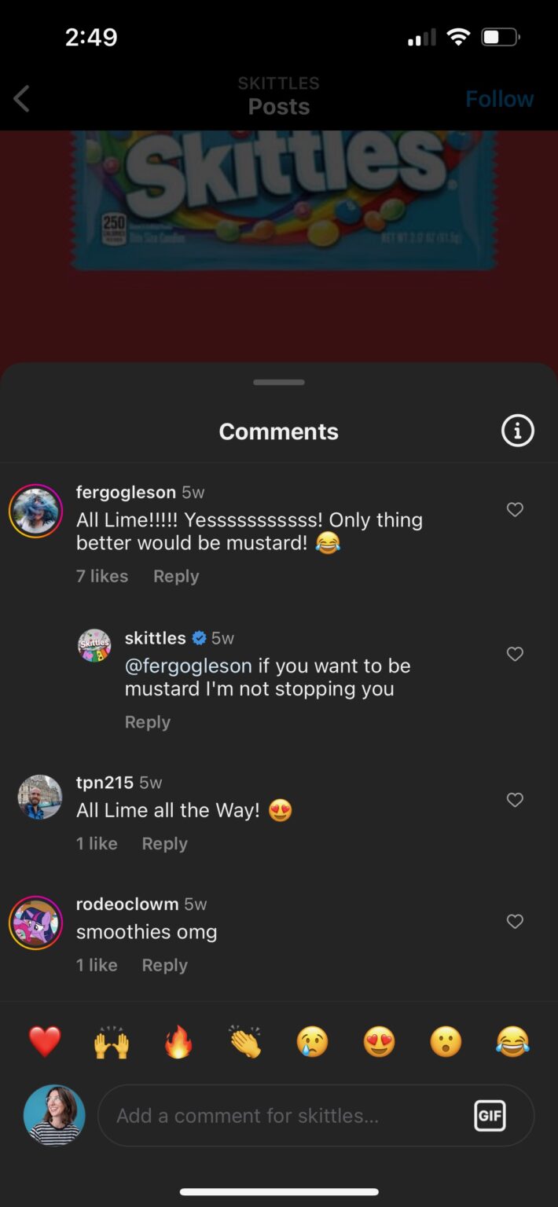
Task: Tap the comments sheet drag handle
Action: coord(279,383)
